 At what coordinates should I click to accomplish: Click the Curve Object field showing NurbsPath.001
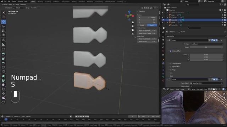(206, 83)
